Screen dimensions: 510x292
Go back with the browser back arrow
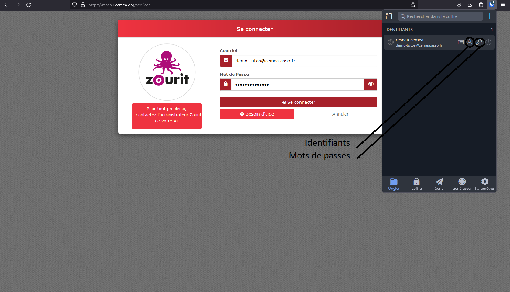pyautogui.click(x=7, y=5)
